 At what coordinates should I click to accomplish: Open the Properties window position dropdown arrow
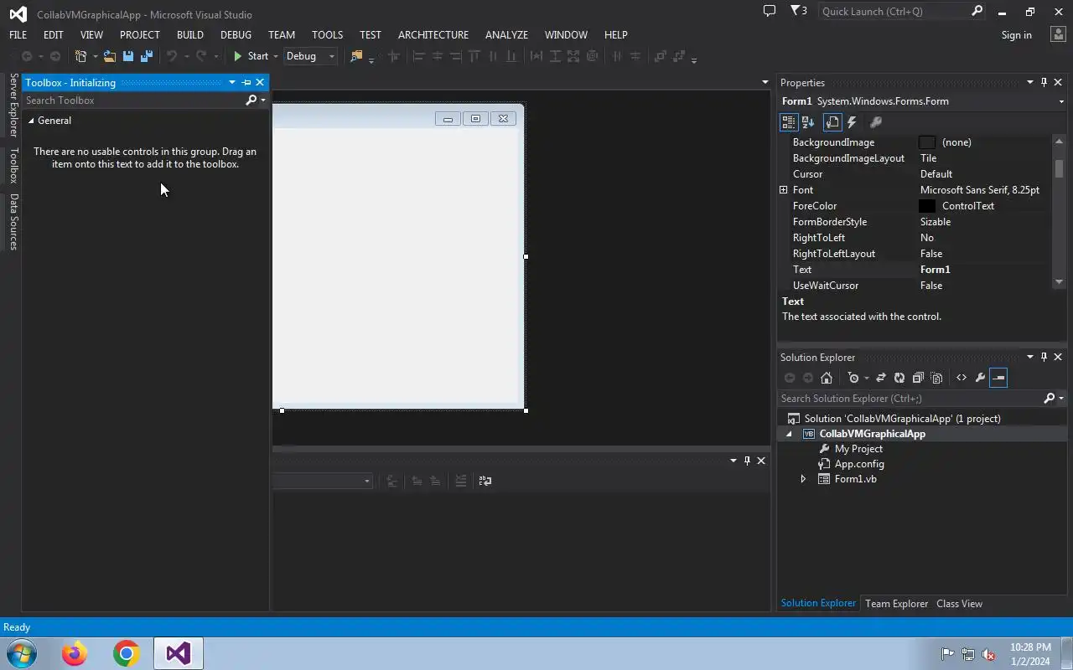click(1030, 82)
